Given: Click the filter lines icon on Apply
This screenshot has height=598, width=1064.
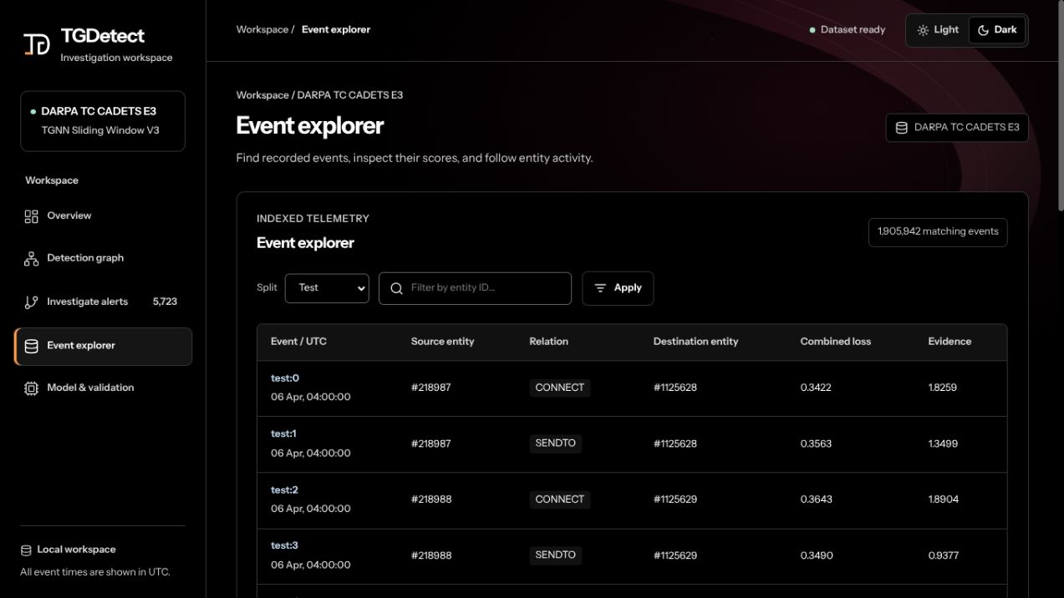Looking at the screenshot, I should pos(600,288).
